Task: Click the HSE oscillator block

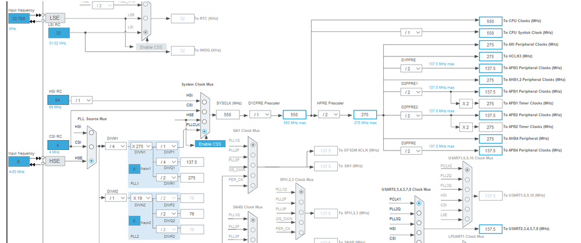Action: point(55,161)
